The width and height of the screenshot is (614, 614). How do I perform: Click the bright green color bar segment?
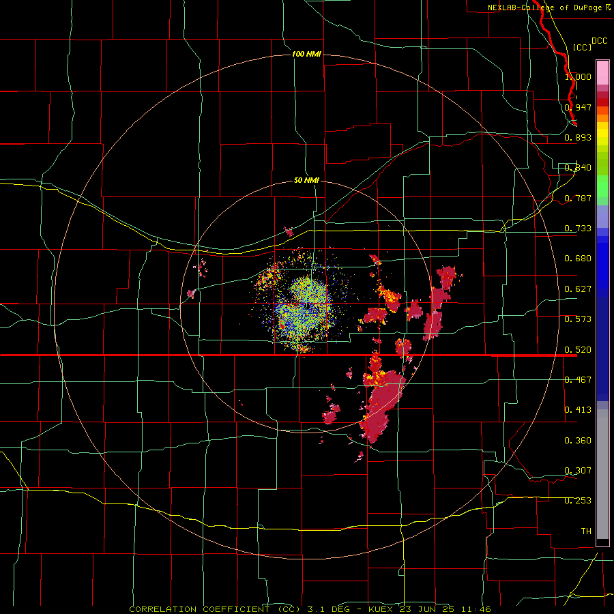602,186
